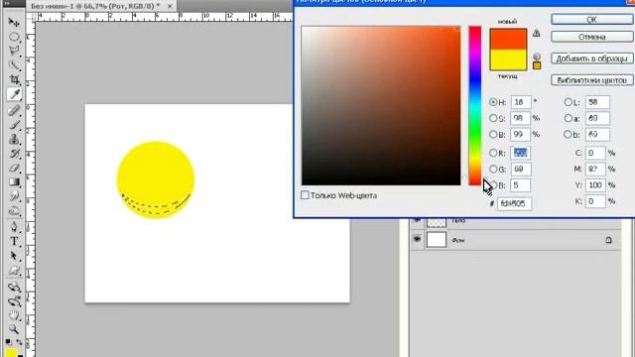The height and width of the screenshot is (357, 635).
Task: Open 'Библиотеки цветов' color libraries
Action: (x=591, y=80)
